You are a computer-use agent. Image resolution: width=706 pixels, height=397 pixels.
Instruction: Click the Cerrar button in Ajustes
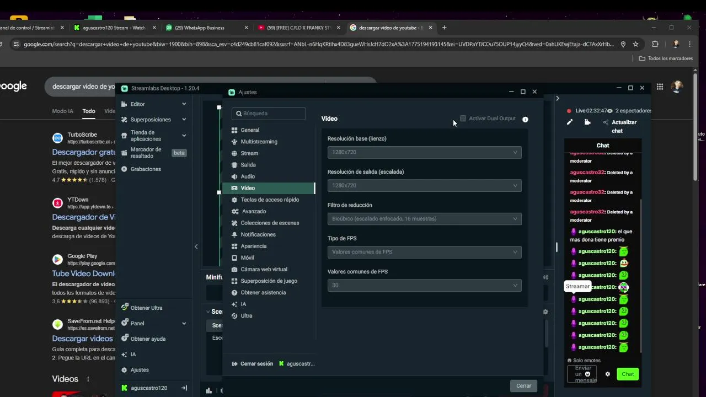pyautogui.click(x=523, y=386)
